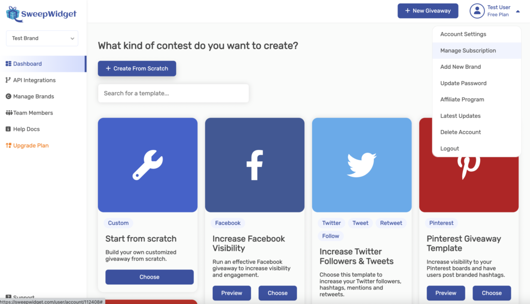Click the Dashboard grid icon
The width and height of the screenshot is (530, 304).
(x=8, y=64)
